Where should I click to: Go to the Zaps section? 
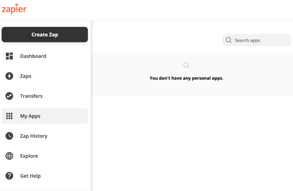[x=45, y=76]
